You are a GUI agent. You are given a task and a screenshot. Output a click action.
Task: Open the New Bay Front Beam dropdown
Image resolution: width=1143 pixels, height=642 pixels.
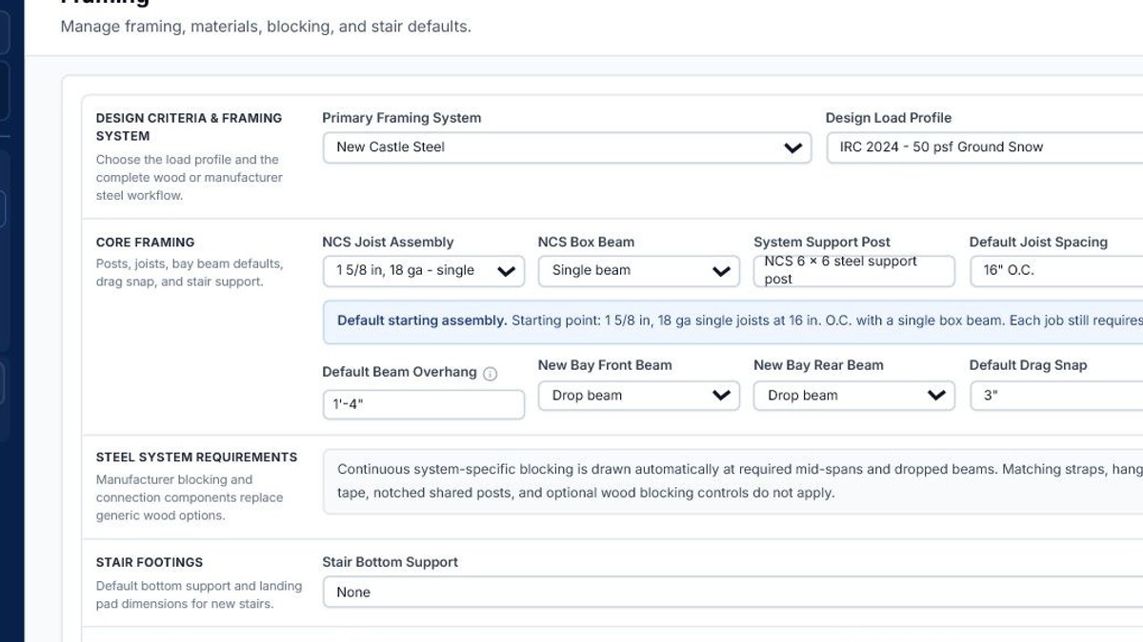(638, 396)
